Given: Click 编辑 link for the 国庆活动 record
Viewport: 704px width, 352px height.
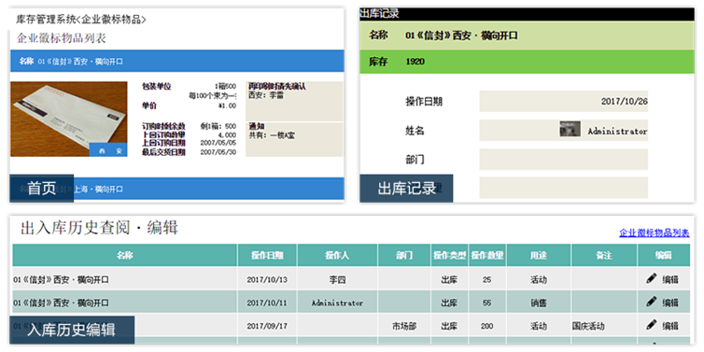Looking at the screenshot, I should [670, 326].
